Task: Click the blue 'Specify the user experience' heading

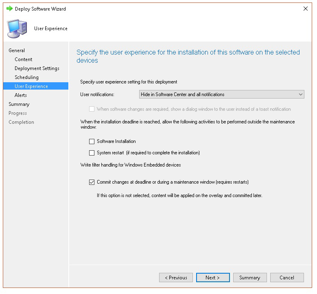Action: 188,56
